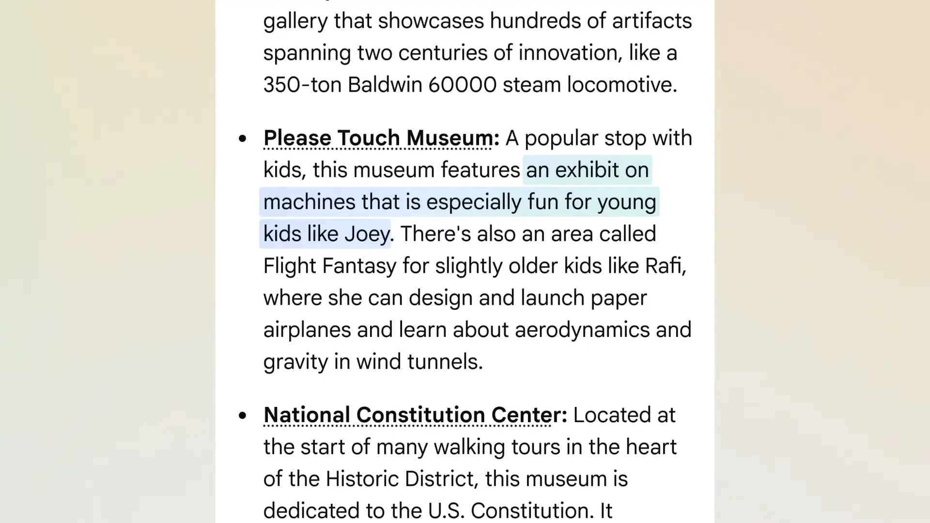Open the National Constitution Center link
The height and width of the screenshot is (523, 930).
click(407, 415)
